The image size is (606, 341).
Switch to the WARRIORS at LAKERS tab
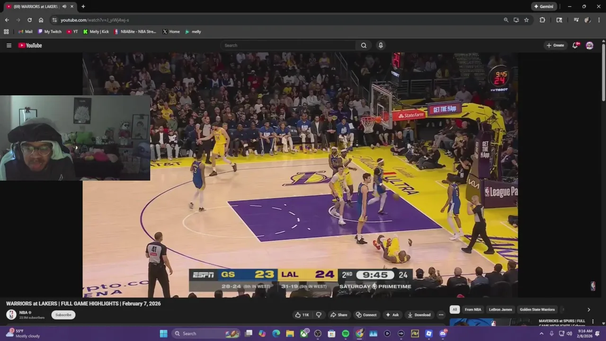[36, 7]
